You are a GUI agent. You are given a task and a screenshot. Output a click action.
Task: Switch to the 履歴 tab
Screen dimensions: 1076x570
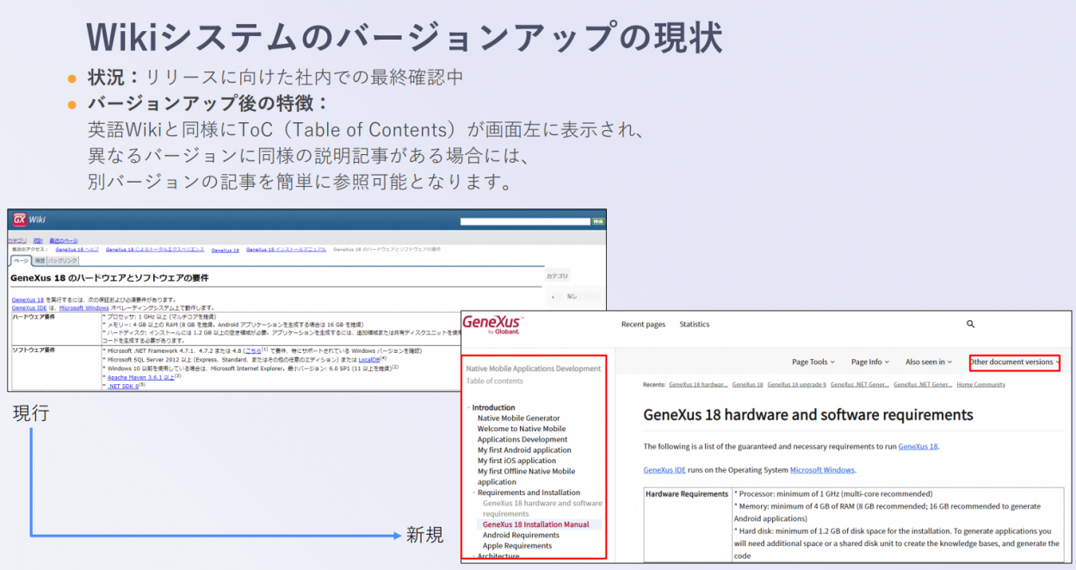coord(40,260)
